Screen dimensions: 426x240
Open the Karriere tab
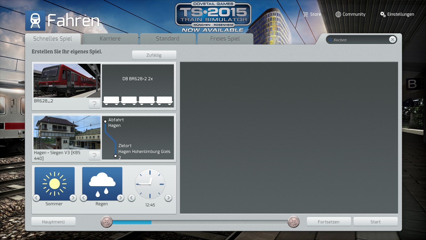[x=110, y=39]
